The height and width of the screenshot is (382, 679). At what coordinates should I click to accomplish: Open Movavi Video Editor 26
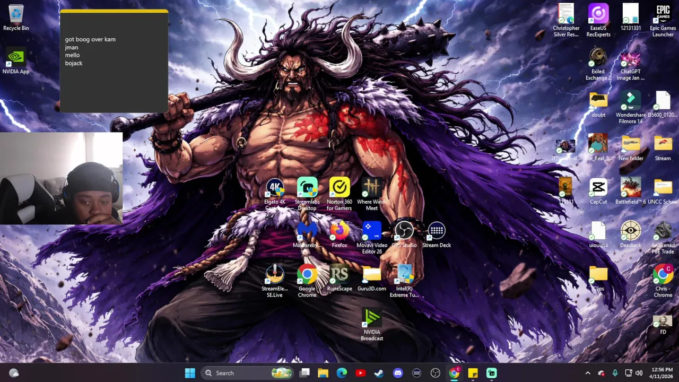click(x=372, y=238)
